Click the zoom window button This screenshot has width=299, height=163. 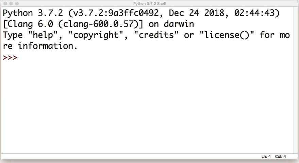17,4
